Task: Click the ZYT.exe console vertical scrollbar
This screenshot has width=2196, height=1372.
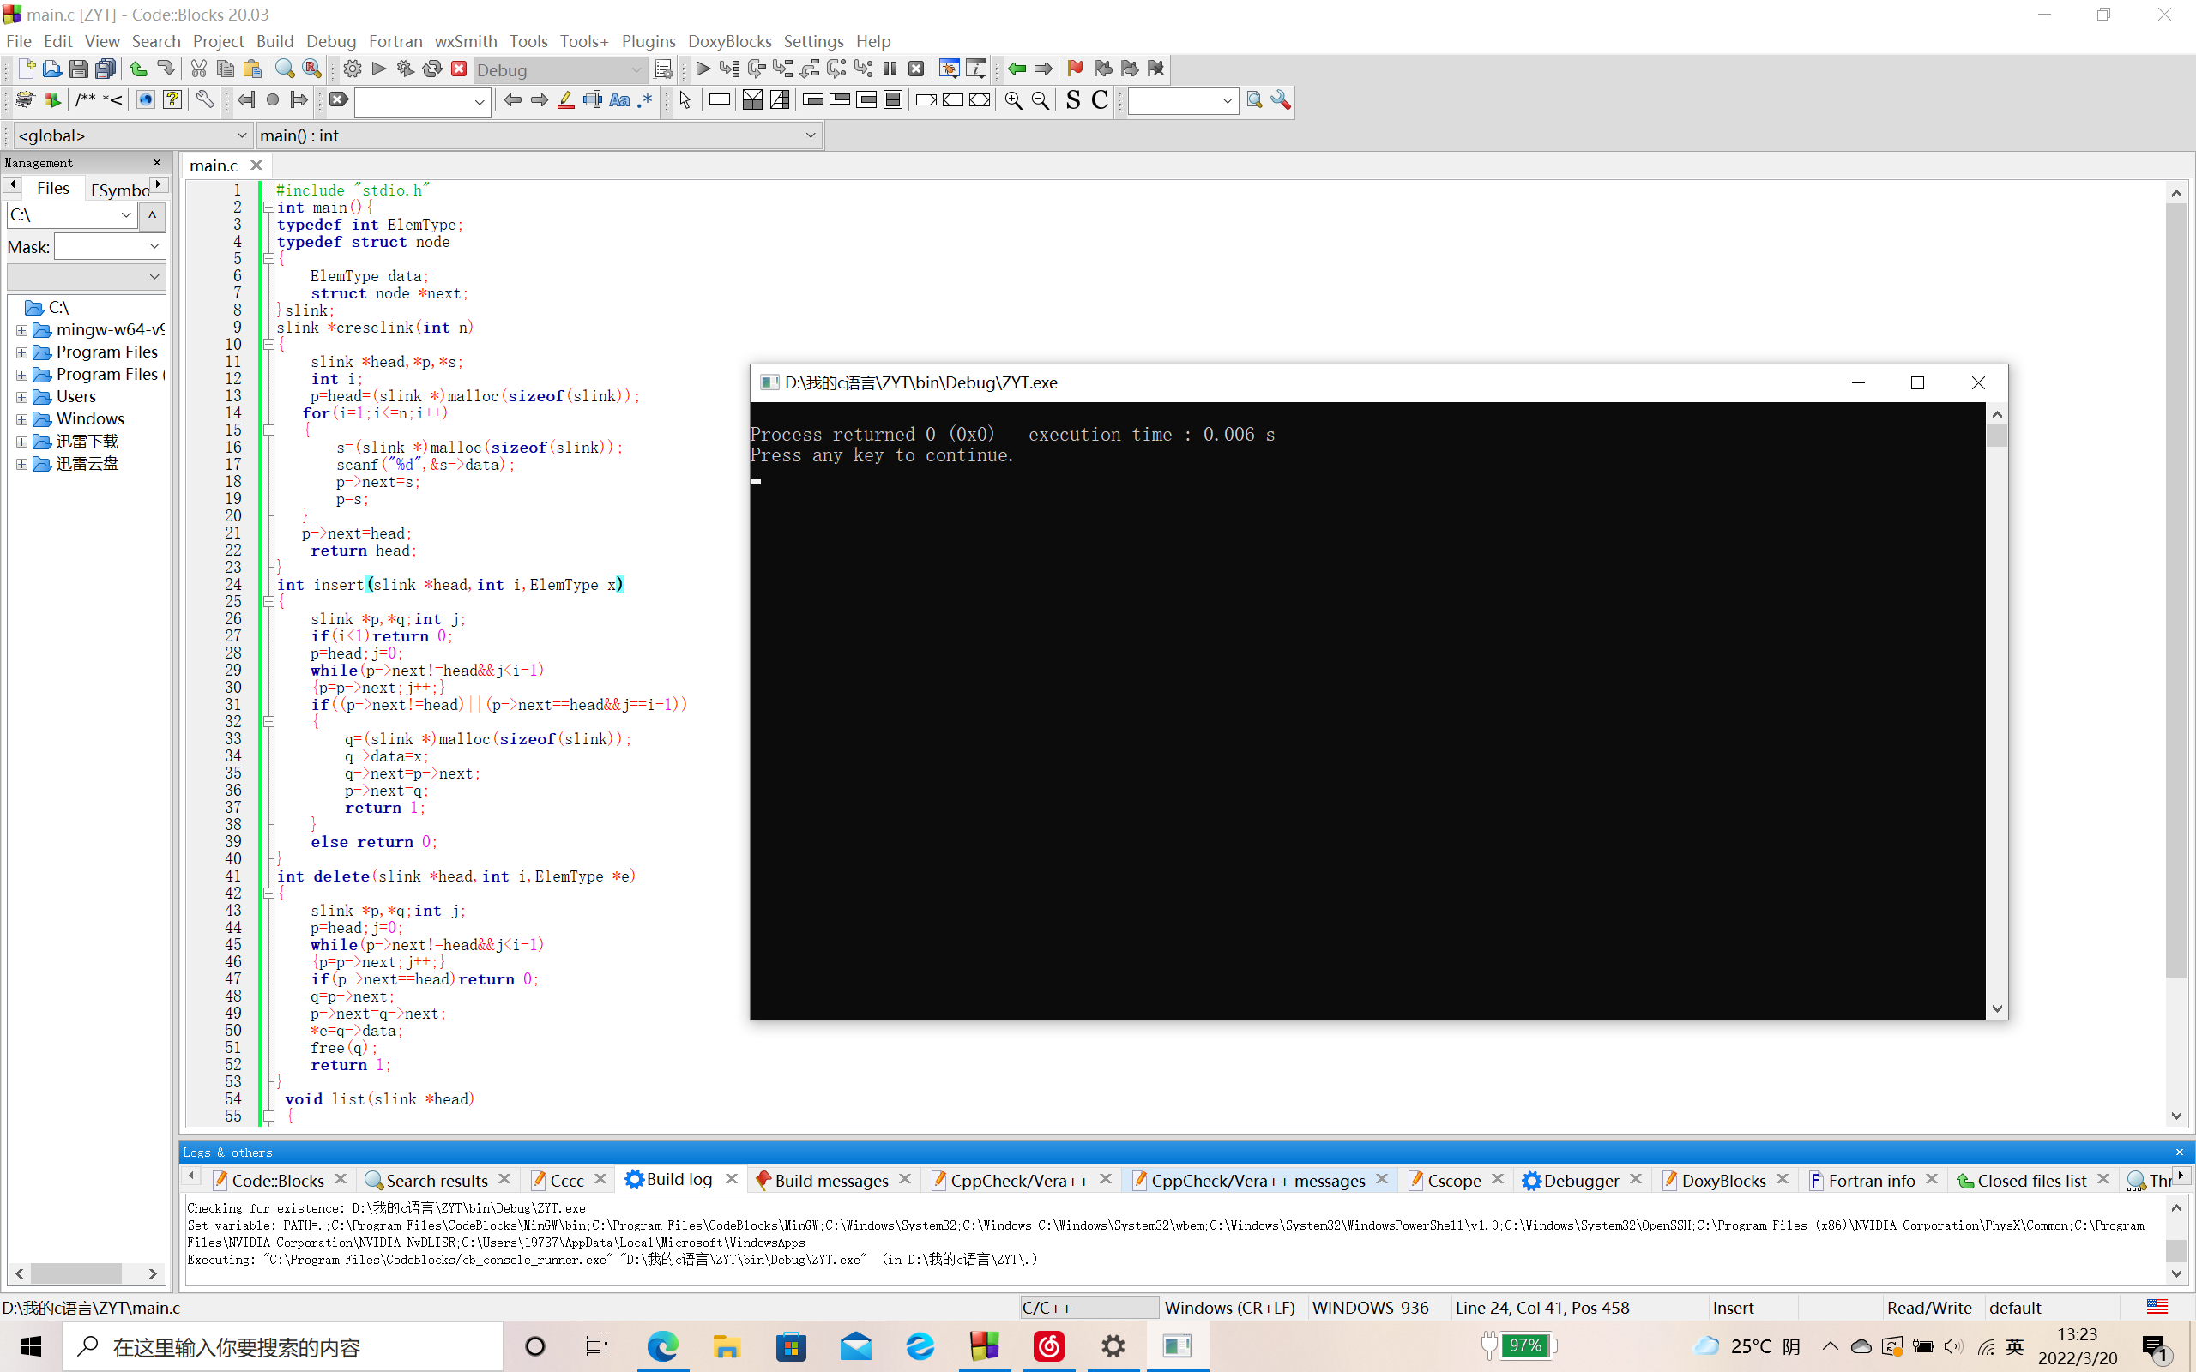Action: [1996, 711]
